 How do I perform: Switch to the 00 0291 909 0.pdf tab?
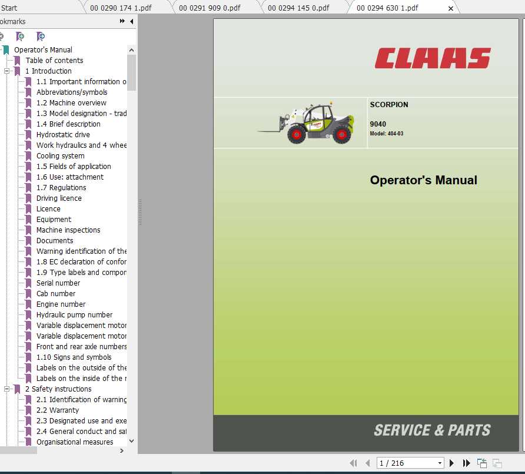point(212,8)
